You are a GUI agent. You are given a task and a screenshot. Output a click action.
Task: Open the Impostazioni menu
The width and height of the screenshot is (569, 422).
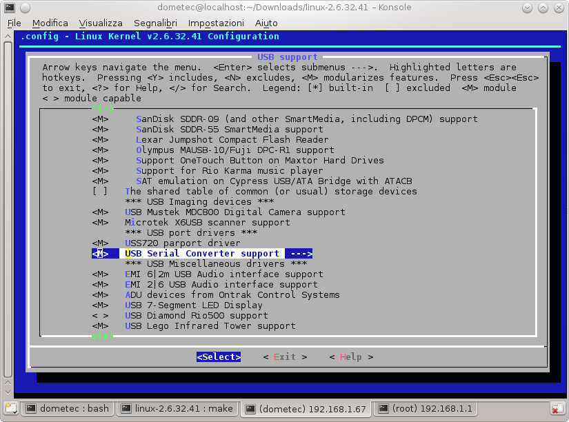point(216,23)
